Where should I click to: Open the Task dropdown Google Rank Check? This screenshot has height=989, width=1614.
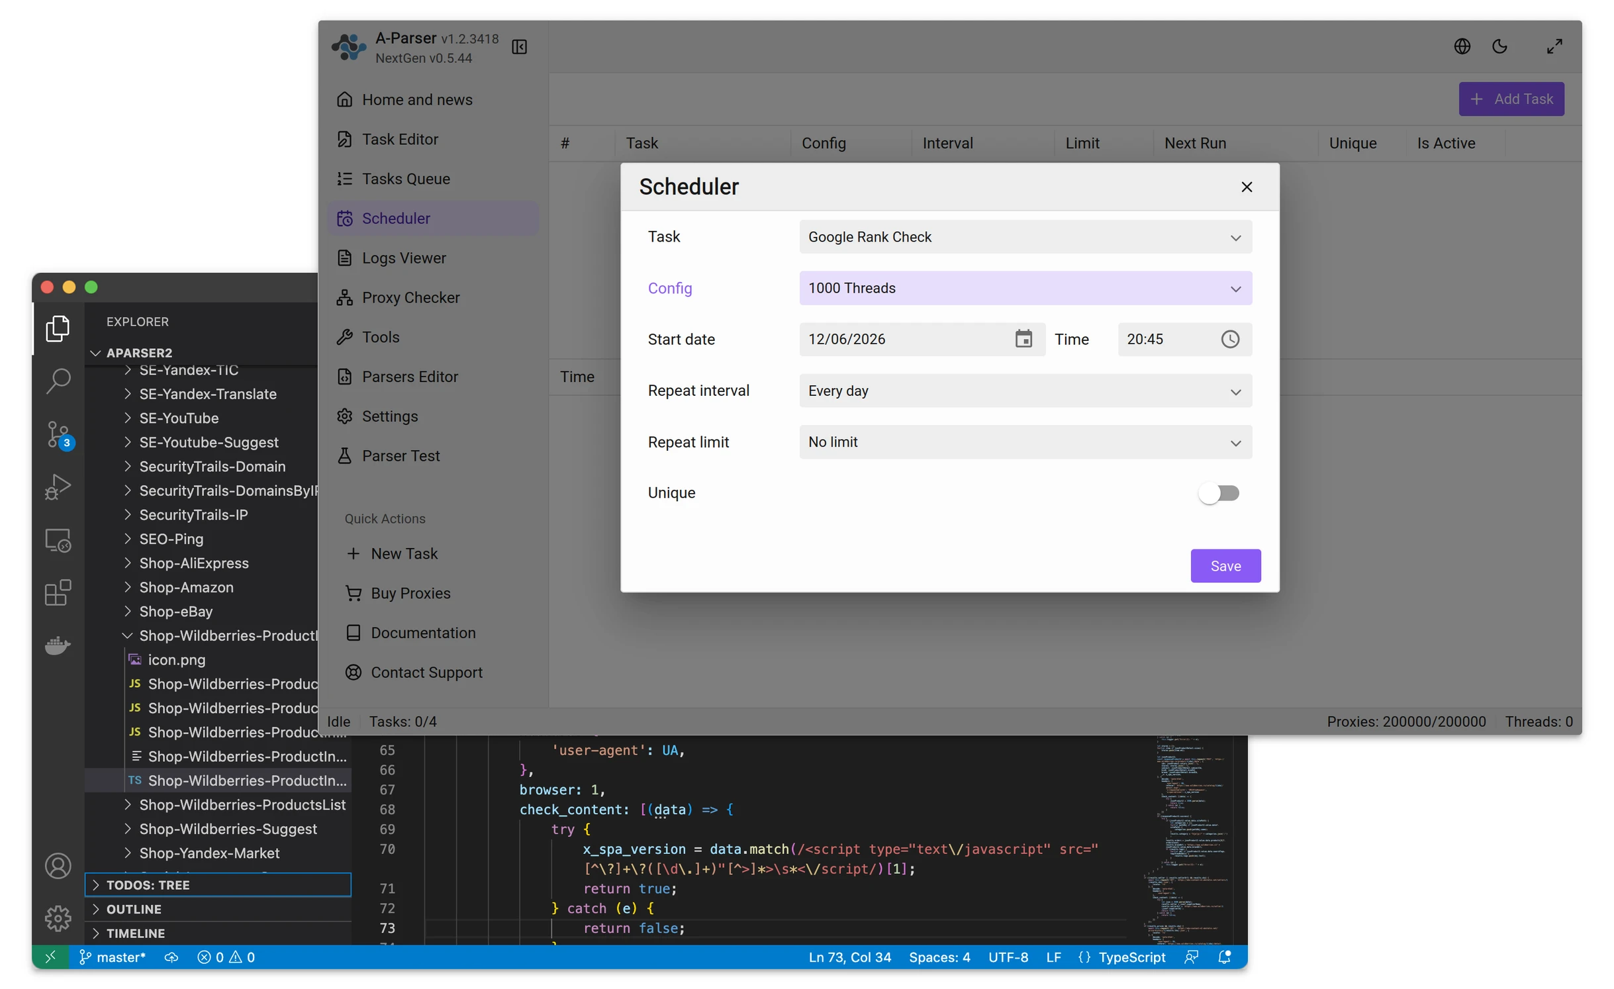pos(1025,237)
